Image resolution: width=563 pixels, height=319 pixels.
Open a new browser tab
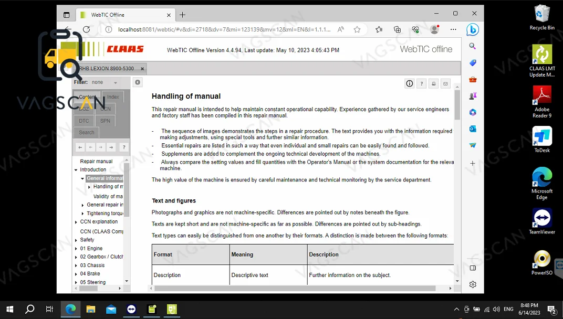(182, 15)
